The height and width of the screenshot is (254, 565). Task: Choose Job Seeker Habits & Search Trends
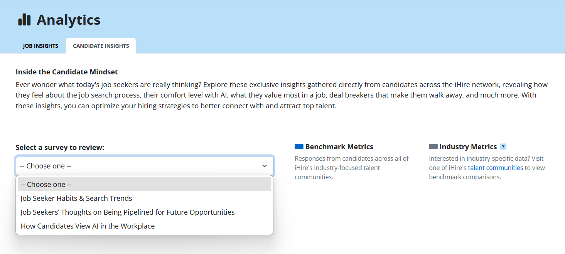76,198
